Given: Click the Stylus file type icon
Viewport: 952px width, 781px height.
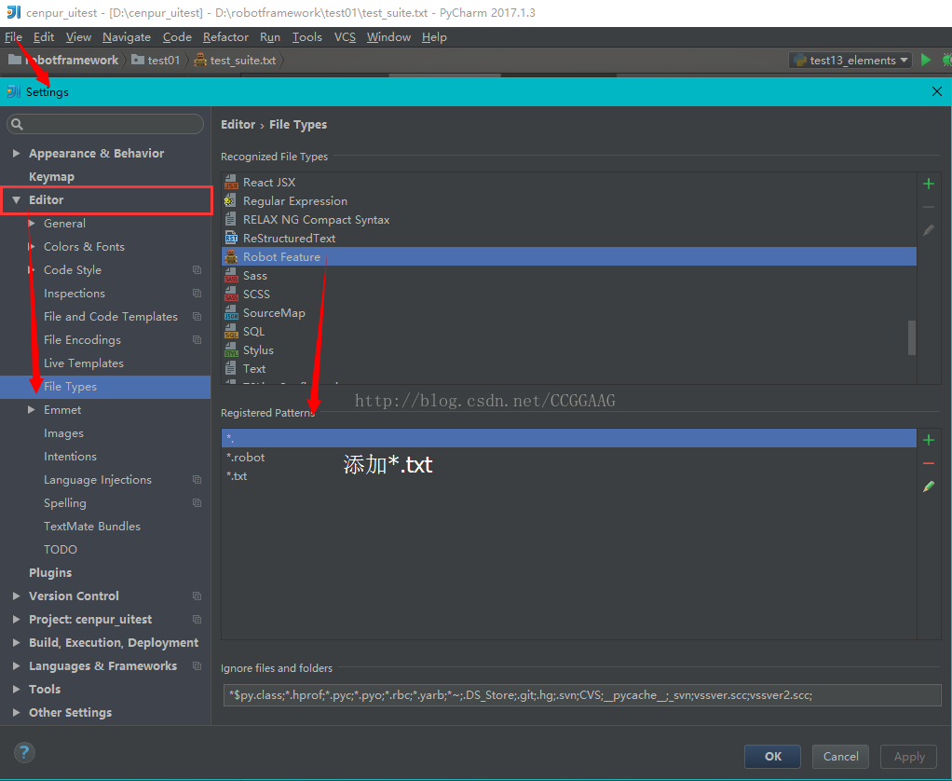Looking at the screenshot, I should pos(231,350).
